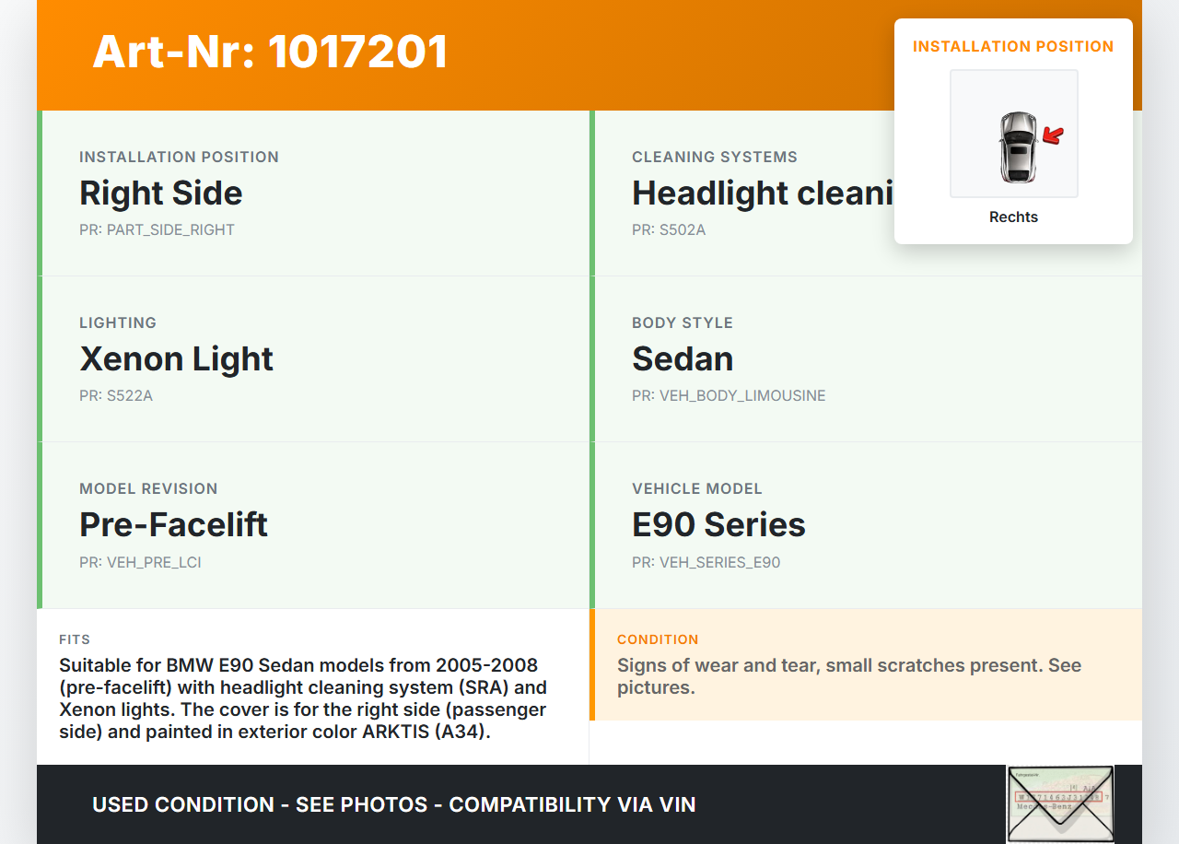The image size is (1179, 844).
Task: Open the VIN envelope image in footer
Action: tap(1059, 803)
